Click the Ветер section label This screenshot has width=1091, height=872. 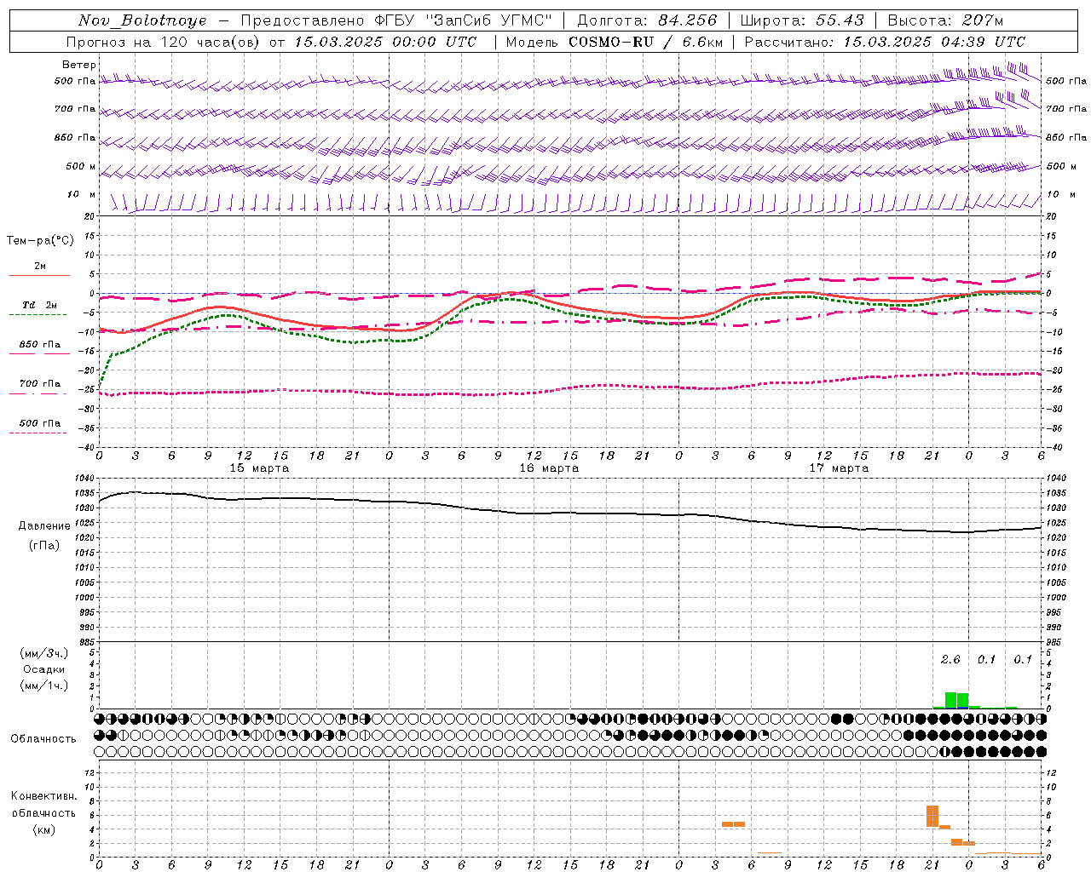(79, 65)
